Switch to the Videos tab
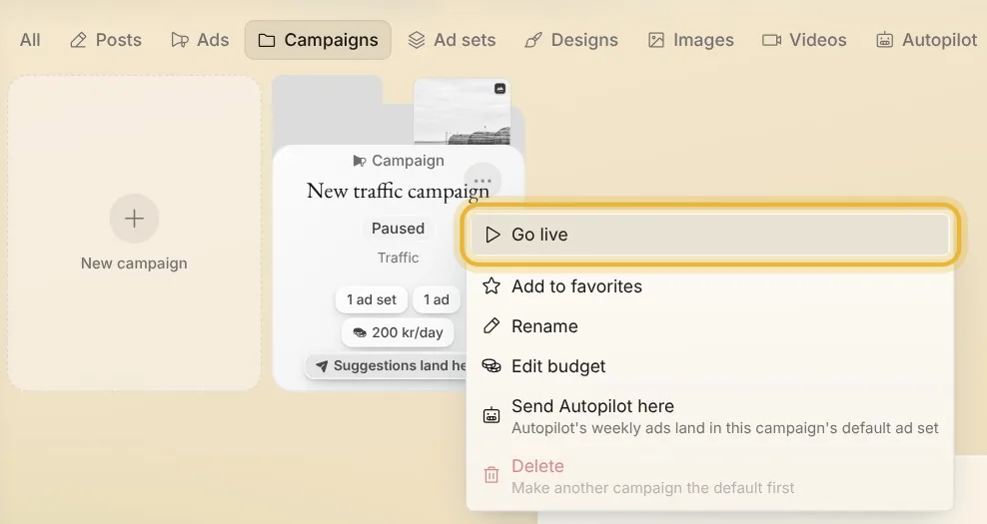The image size is (987, 524). (x=804, y=40)
